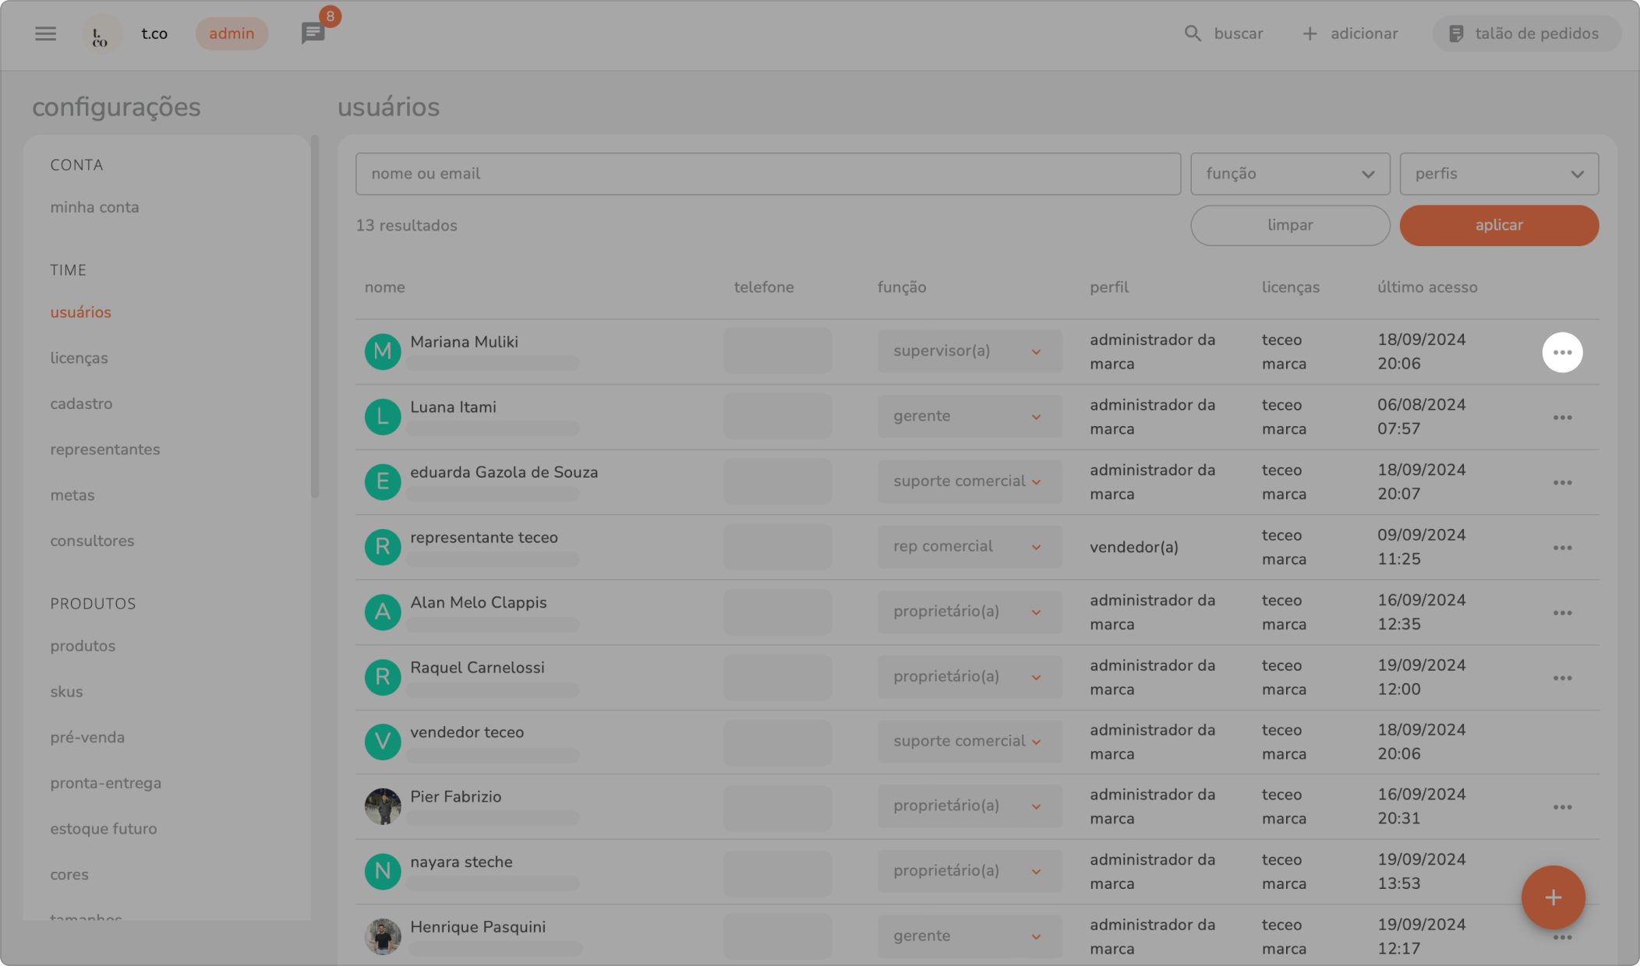
Task: Expand the função filter dropdown
Action: point(1289,174)
